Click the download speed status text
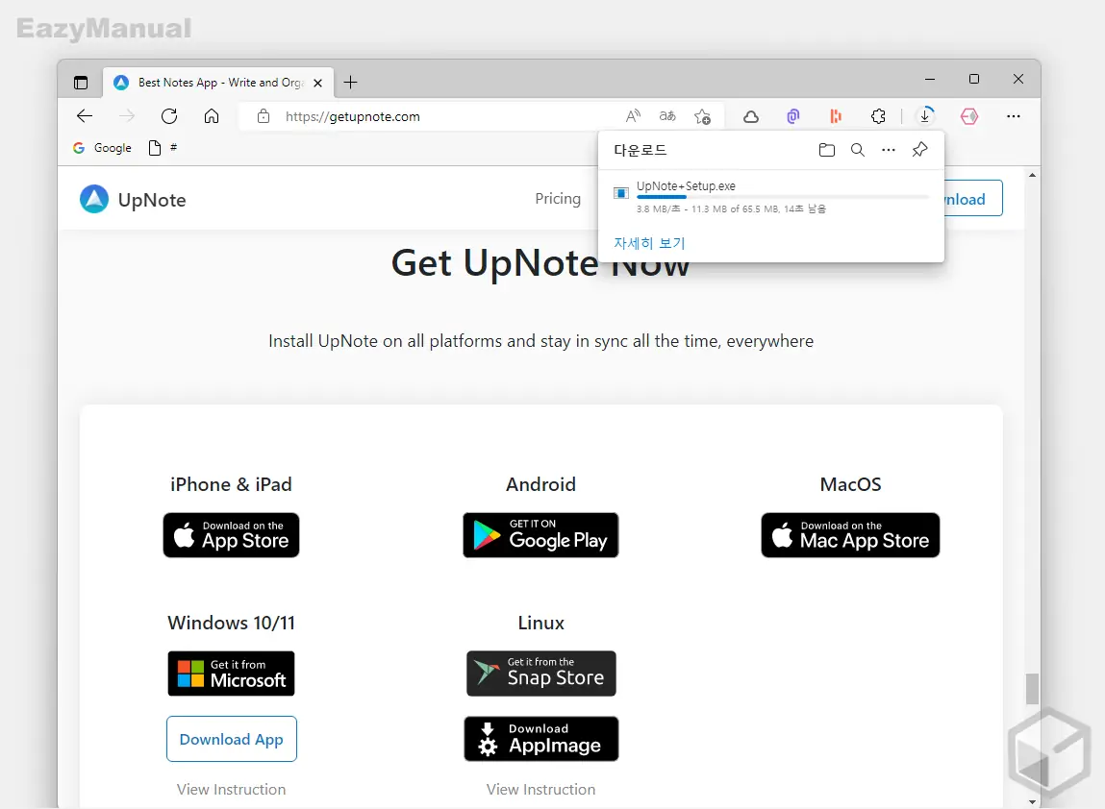1105x809 pixels. coord(731,209)
